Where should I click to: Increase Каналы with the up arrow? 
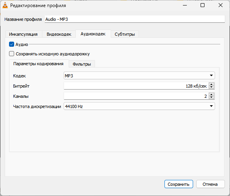(x=212, y=95)
